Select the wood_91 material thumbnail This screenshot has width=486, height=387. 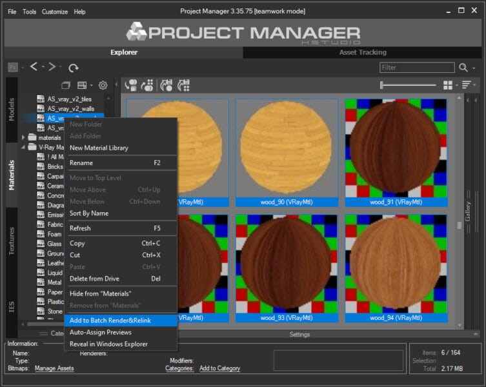[x=396, y=152]
